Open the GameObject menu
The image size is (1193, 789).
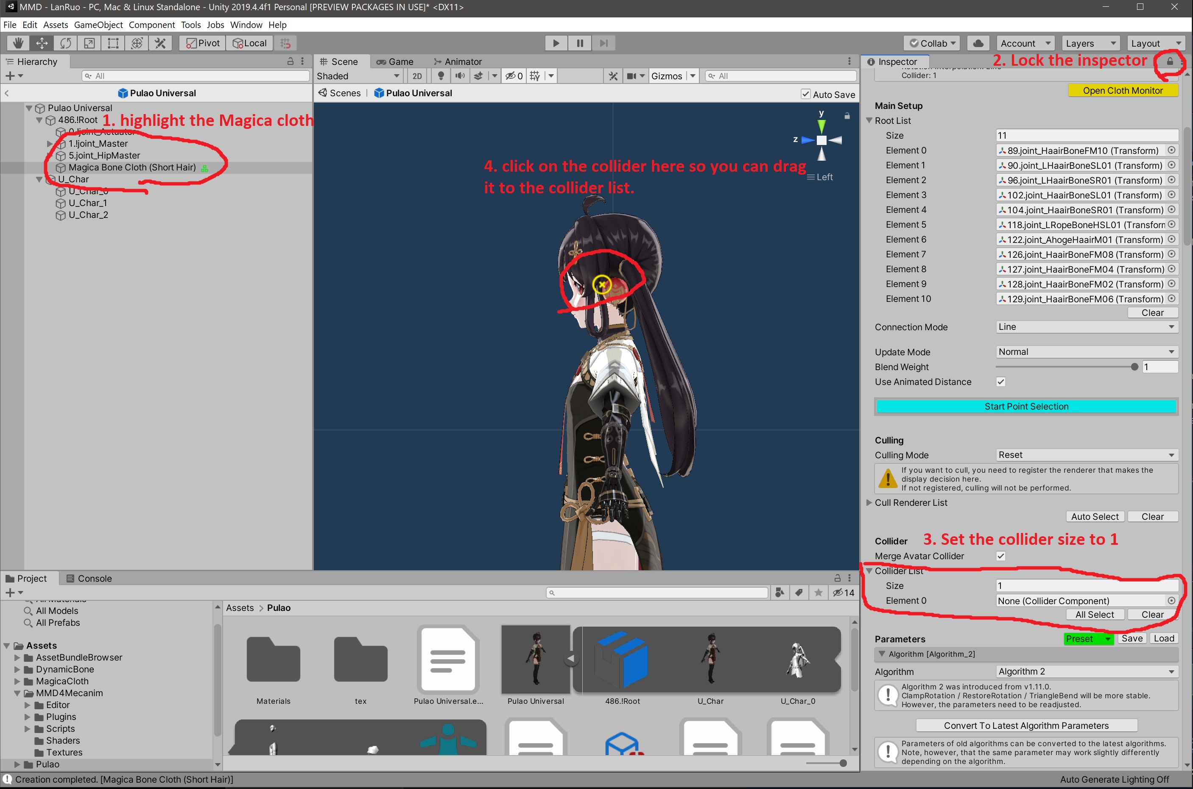[98, 25]
